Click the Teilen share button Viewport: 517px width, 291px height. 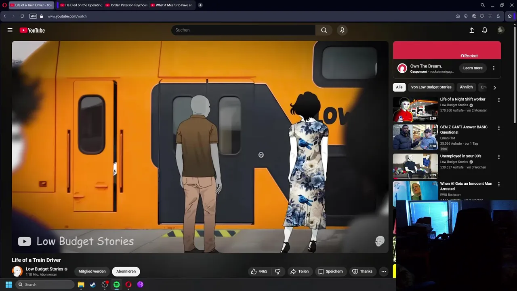tap(300, 272)
